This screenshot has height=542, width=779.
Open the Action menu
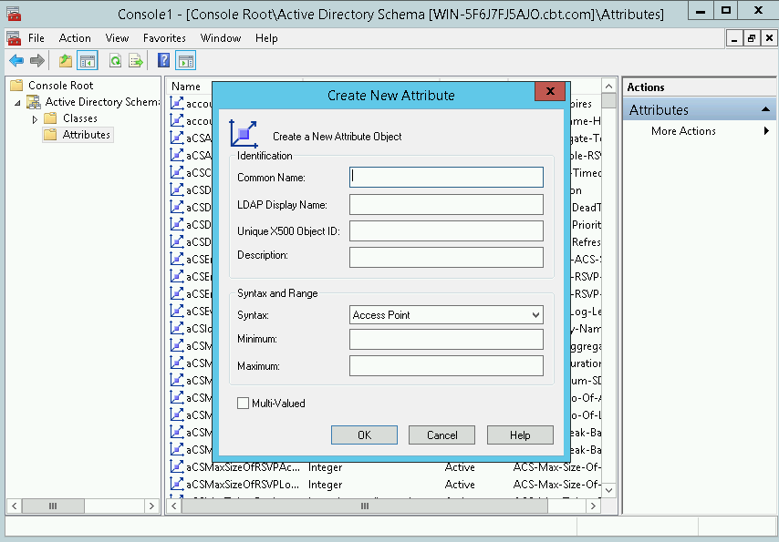tap(75, 38)
